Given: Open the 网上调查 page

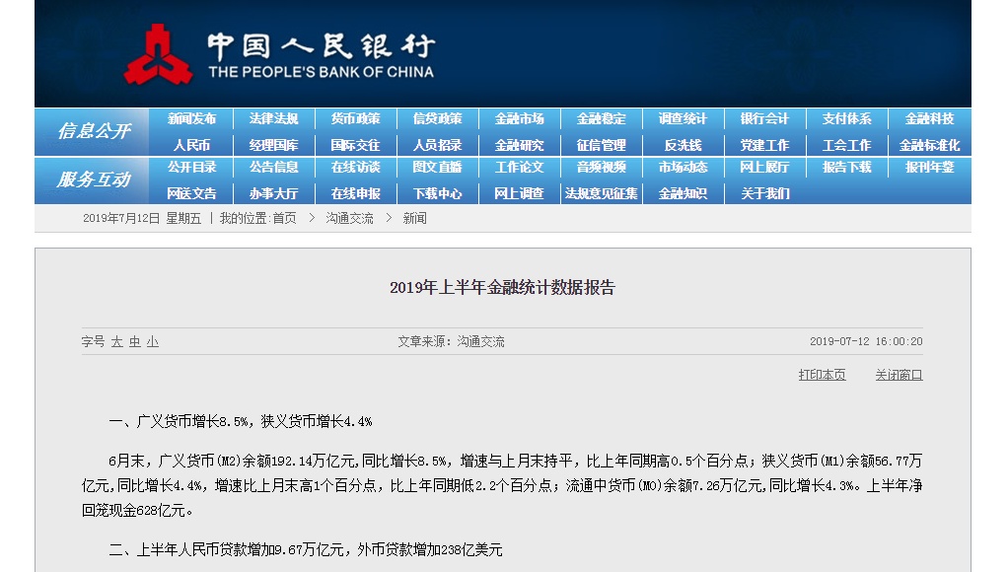Looking at the screenshot, I should [x=520, y=193].
